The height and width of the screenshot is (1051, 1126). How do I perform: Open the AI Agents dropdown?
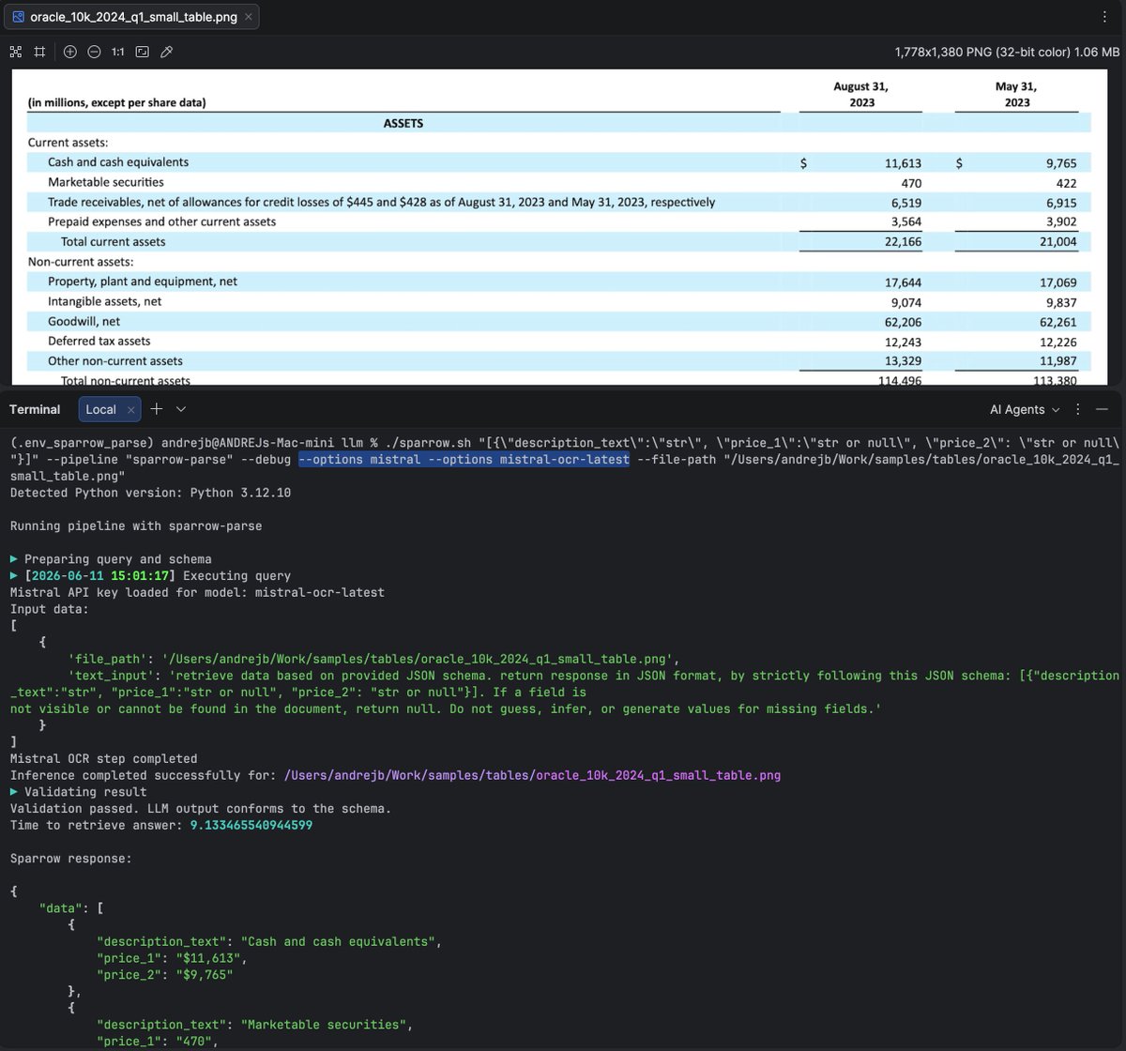(1025, 409)
